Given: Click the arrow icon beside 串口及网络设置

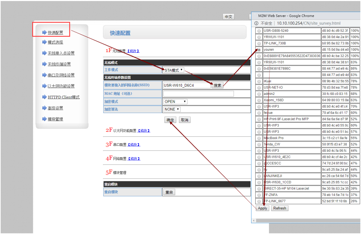Looking at the screenshot, I should 44,75.
